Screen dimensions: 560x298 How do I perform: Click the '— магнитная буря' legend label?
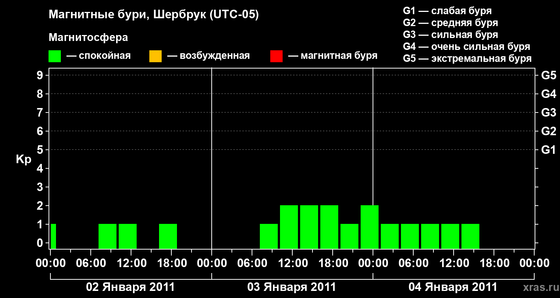point(333,56)
